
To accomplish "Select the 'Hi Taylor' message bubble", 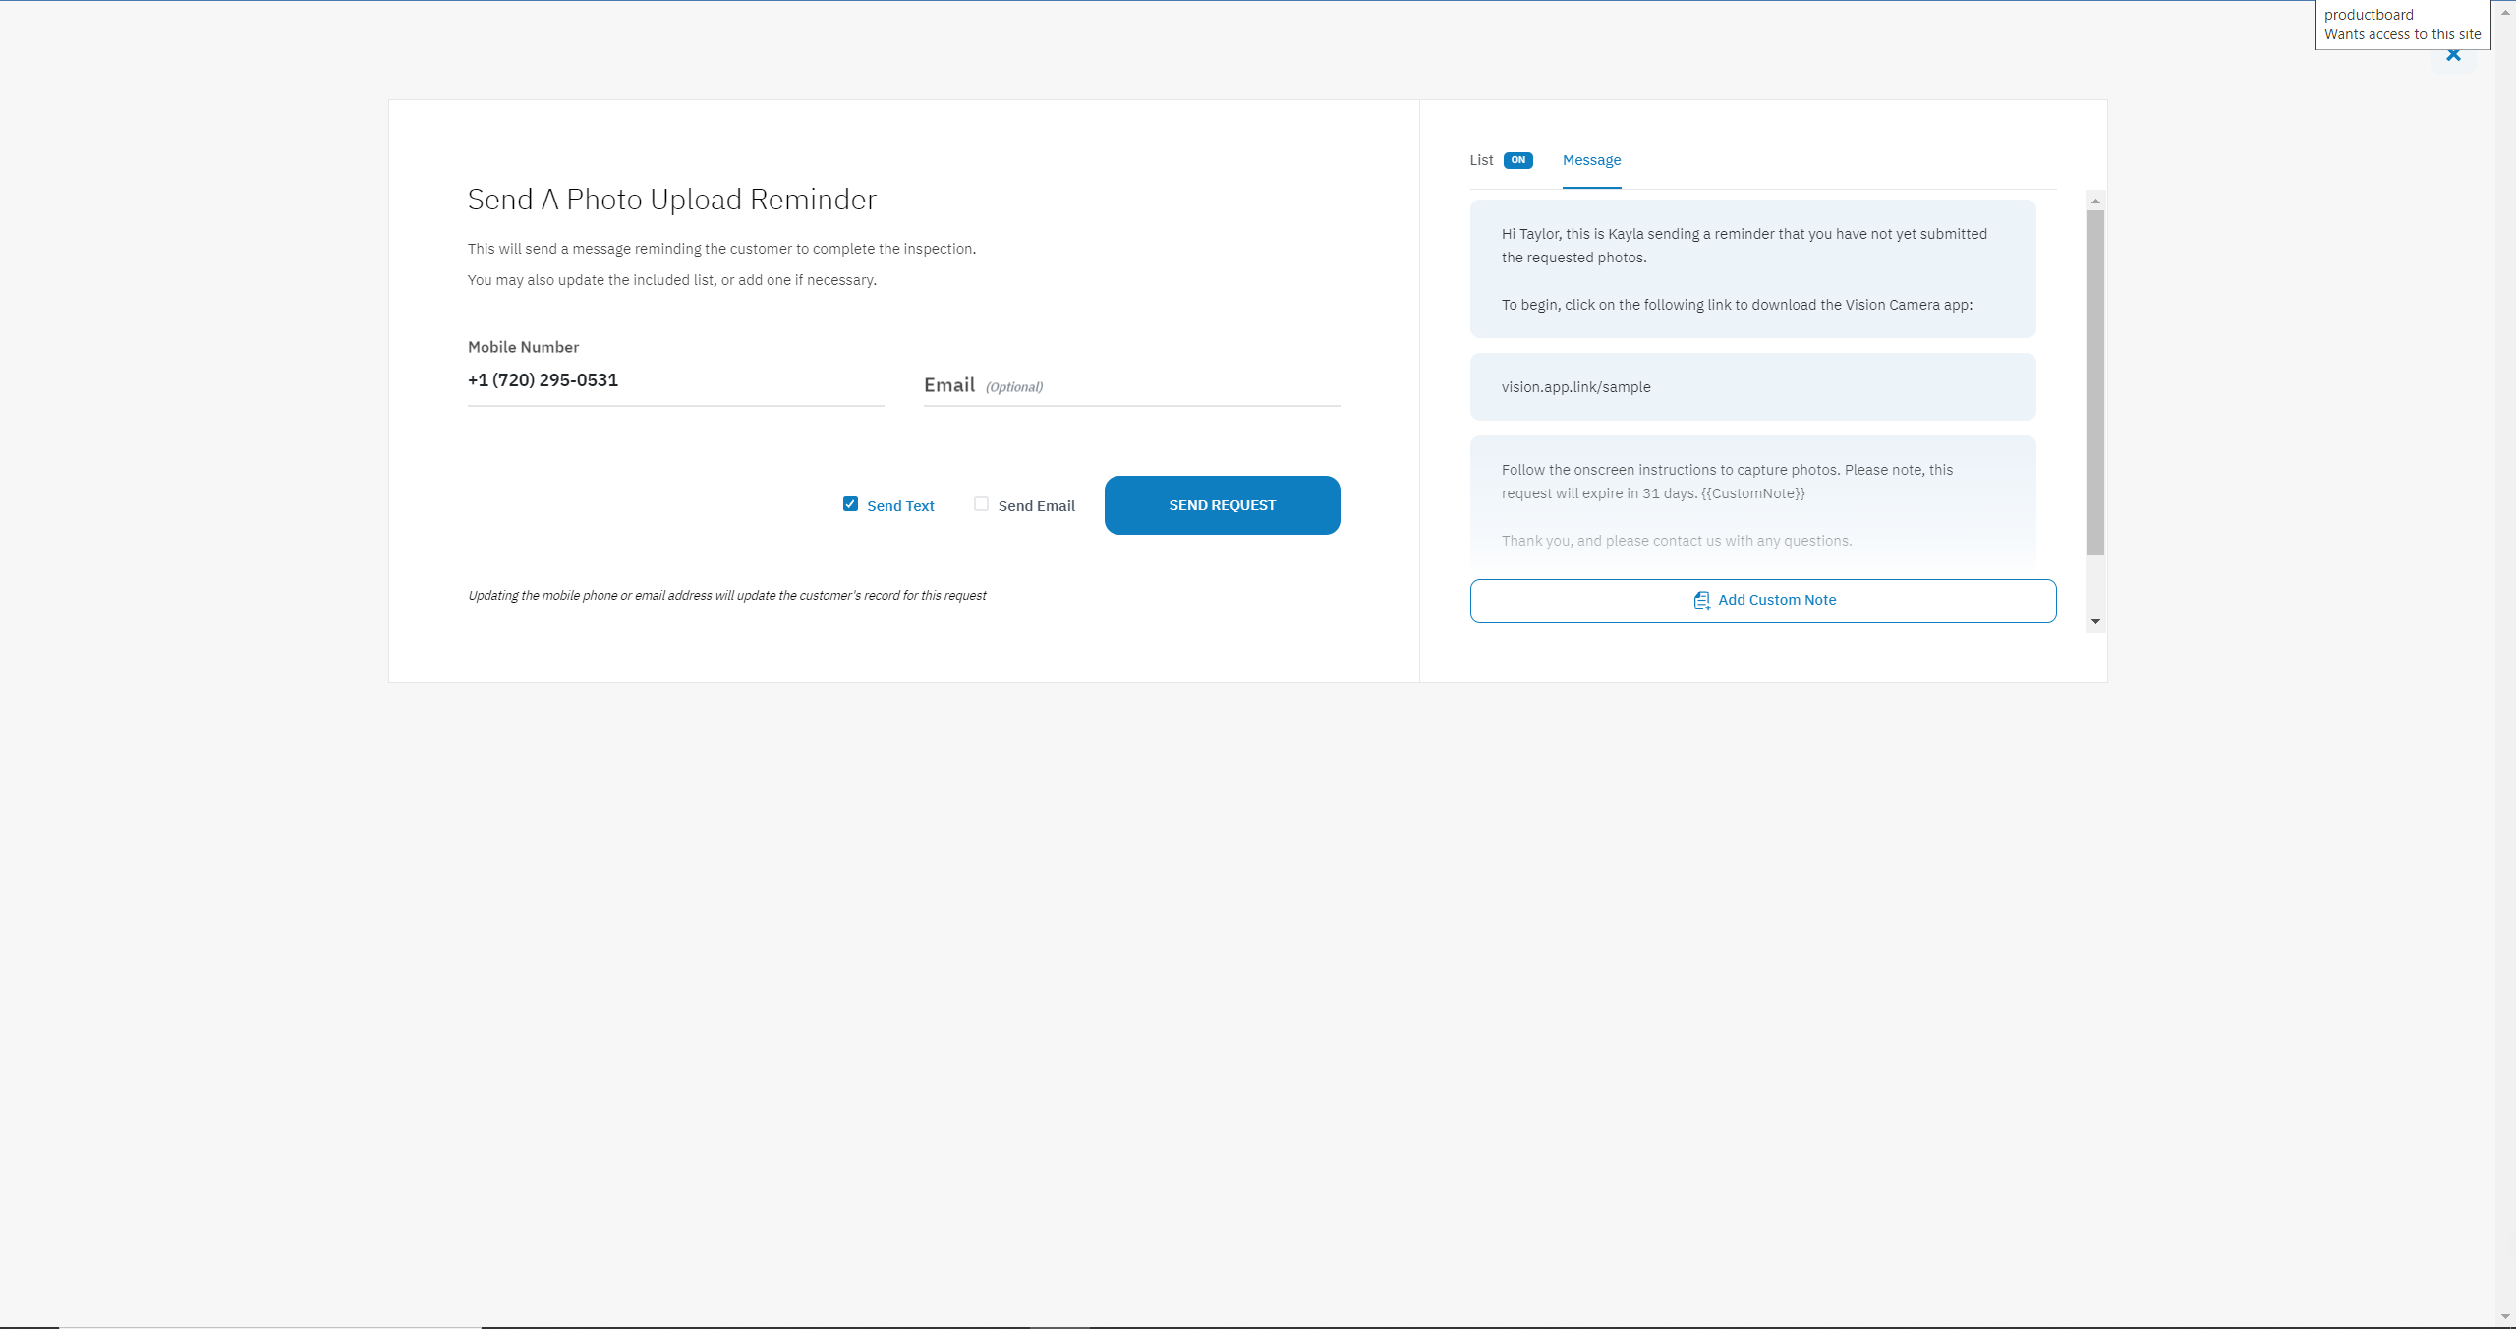I will [x=1752, y=268].
